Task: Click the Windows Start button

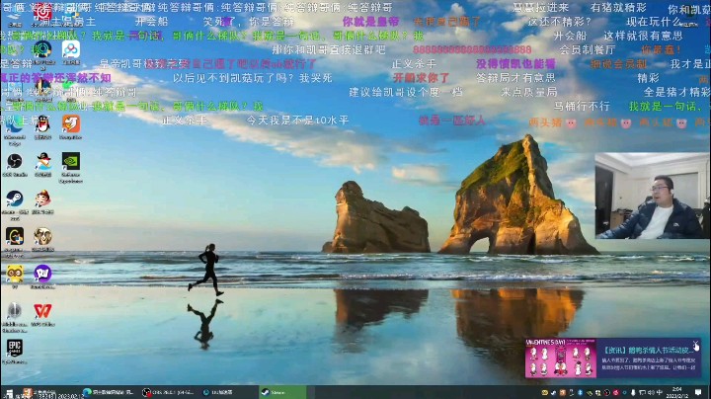Action: [x=9, y=393]
